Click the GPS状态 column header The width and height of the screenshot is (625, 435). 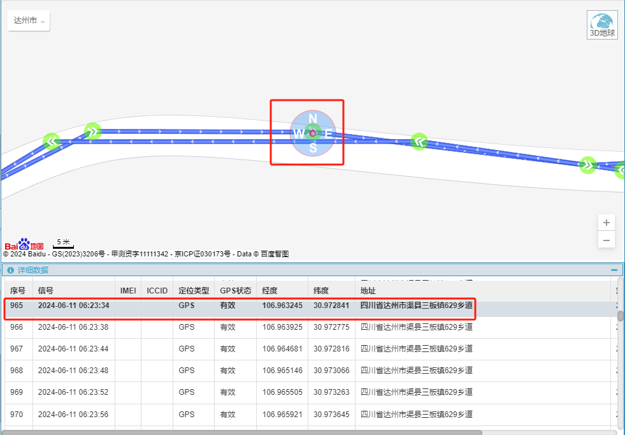click(235, 290)
